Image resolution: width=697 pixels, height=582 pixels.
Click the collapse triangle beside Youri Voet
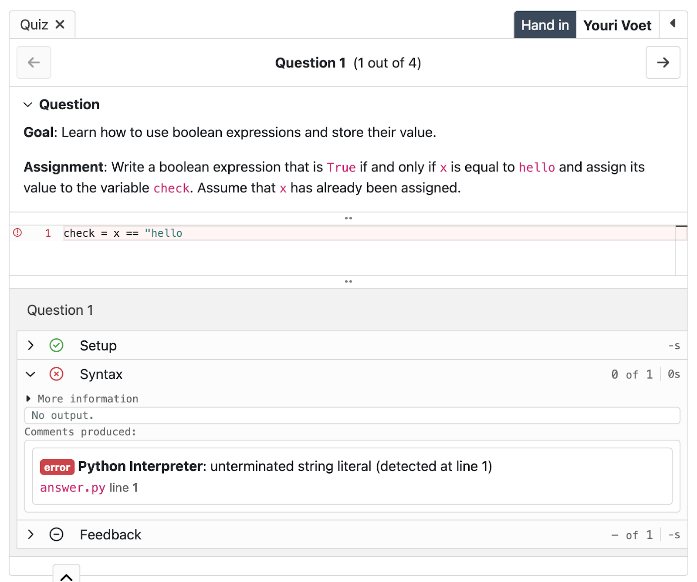[673, 24]
